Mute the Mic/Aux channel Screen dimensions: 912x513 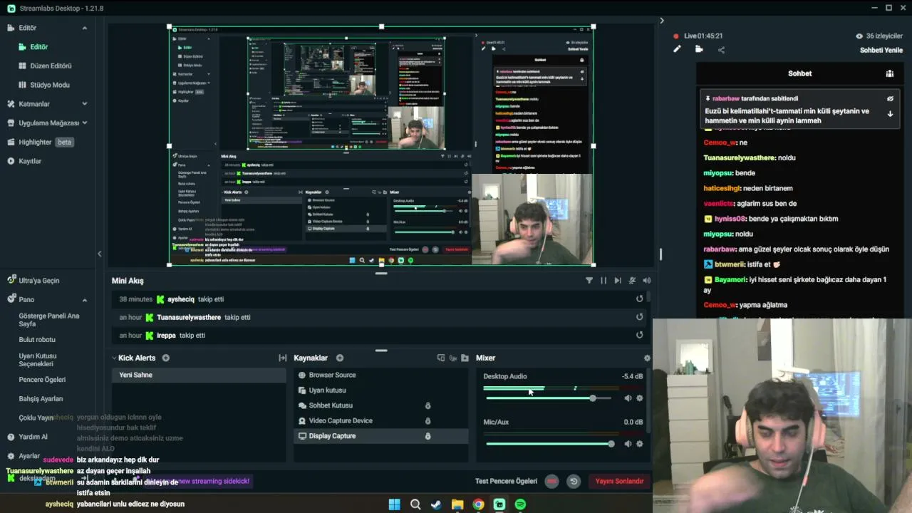tap(628, 444)
